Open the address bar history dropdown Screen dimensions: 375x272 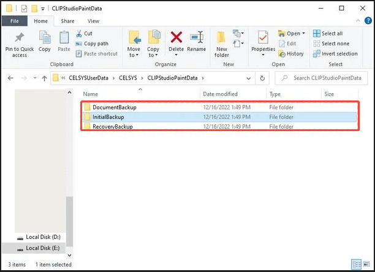(x=248, y=78)
